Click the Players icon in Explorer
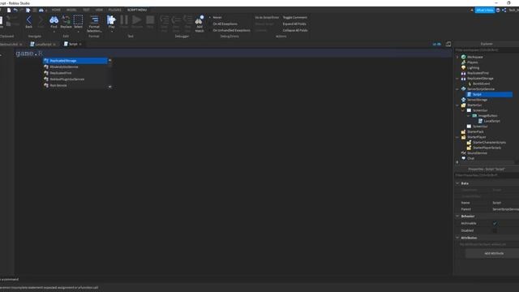The image size is (519, 292). point(463,62)
